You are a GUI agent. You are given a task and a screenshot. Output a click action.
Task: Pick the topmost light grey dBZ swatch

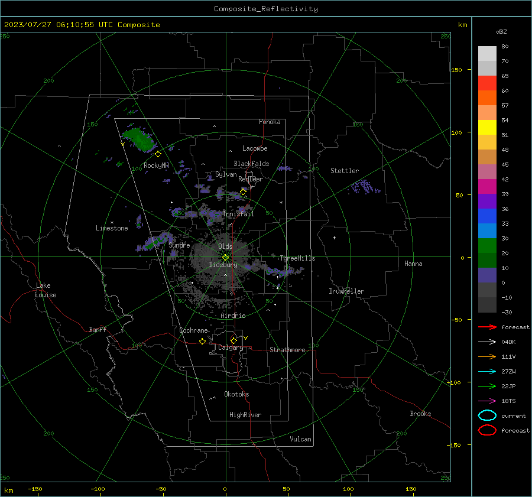coord(487,54)
